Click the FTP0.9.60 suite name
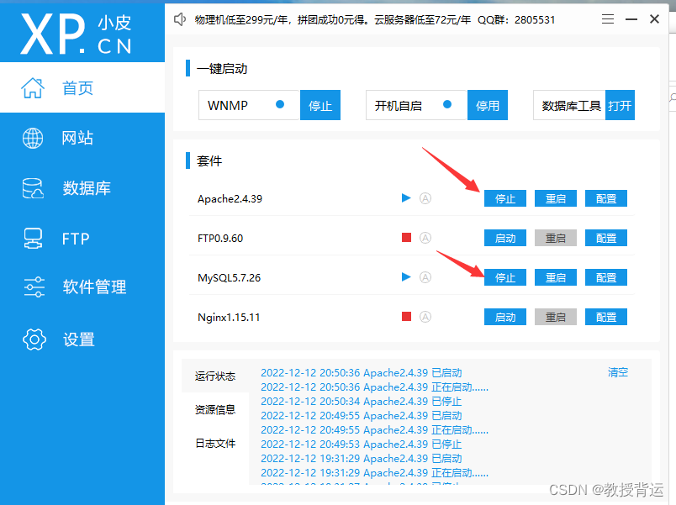 coord(220,239)
